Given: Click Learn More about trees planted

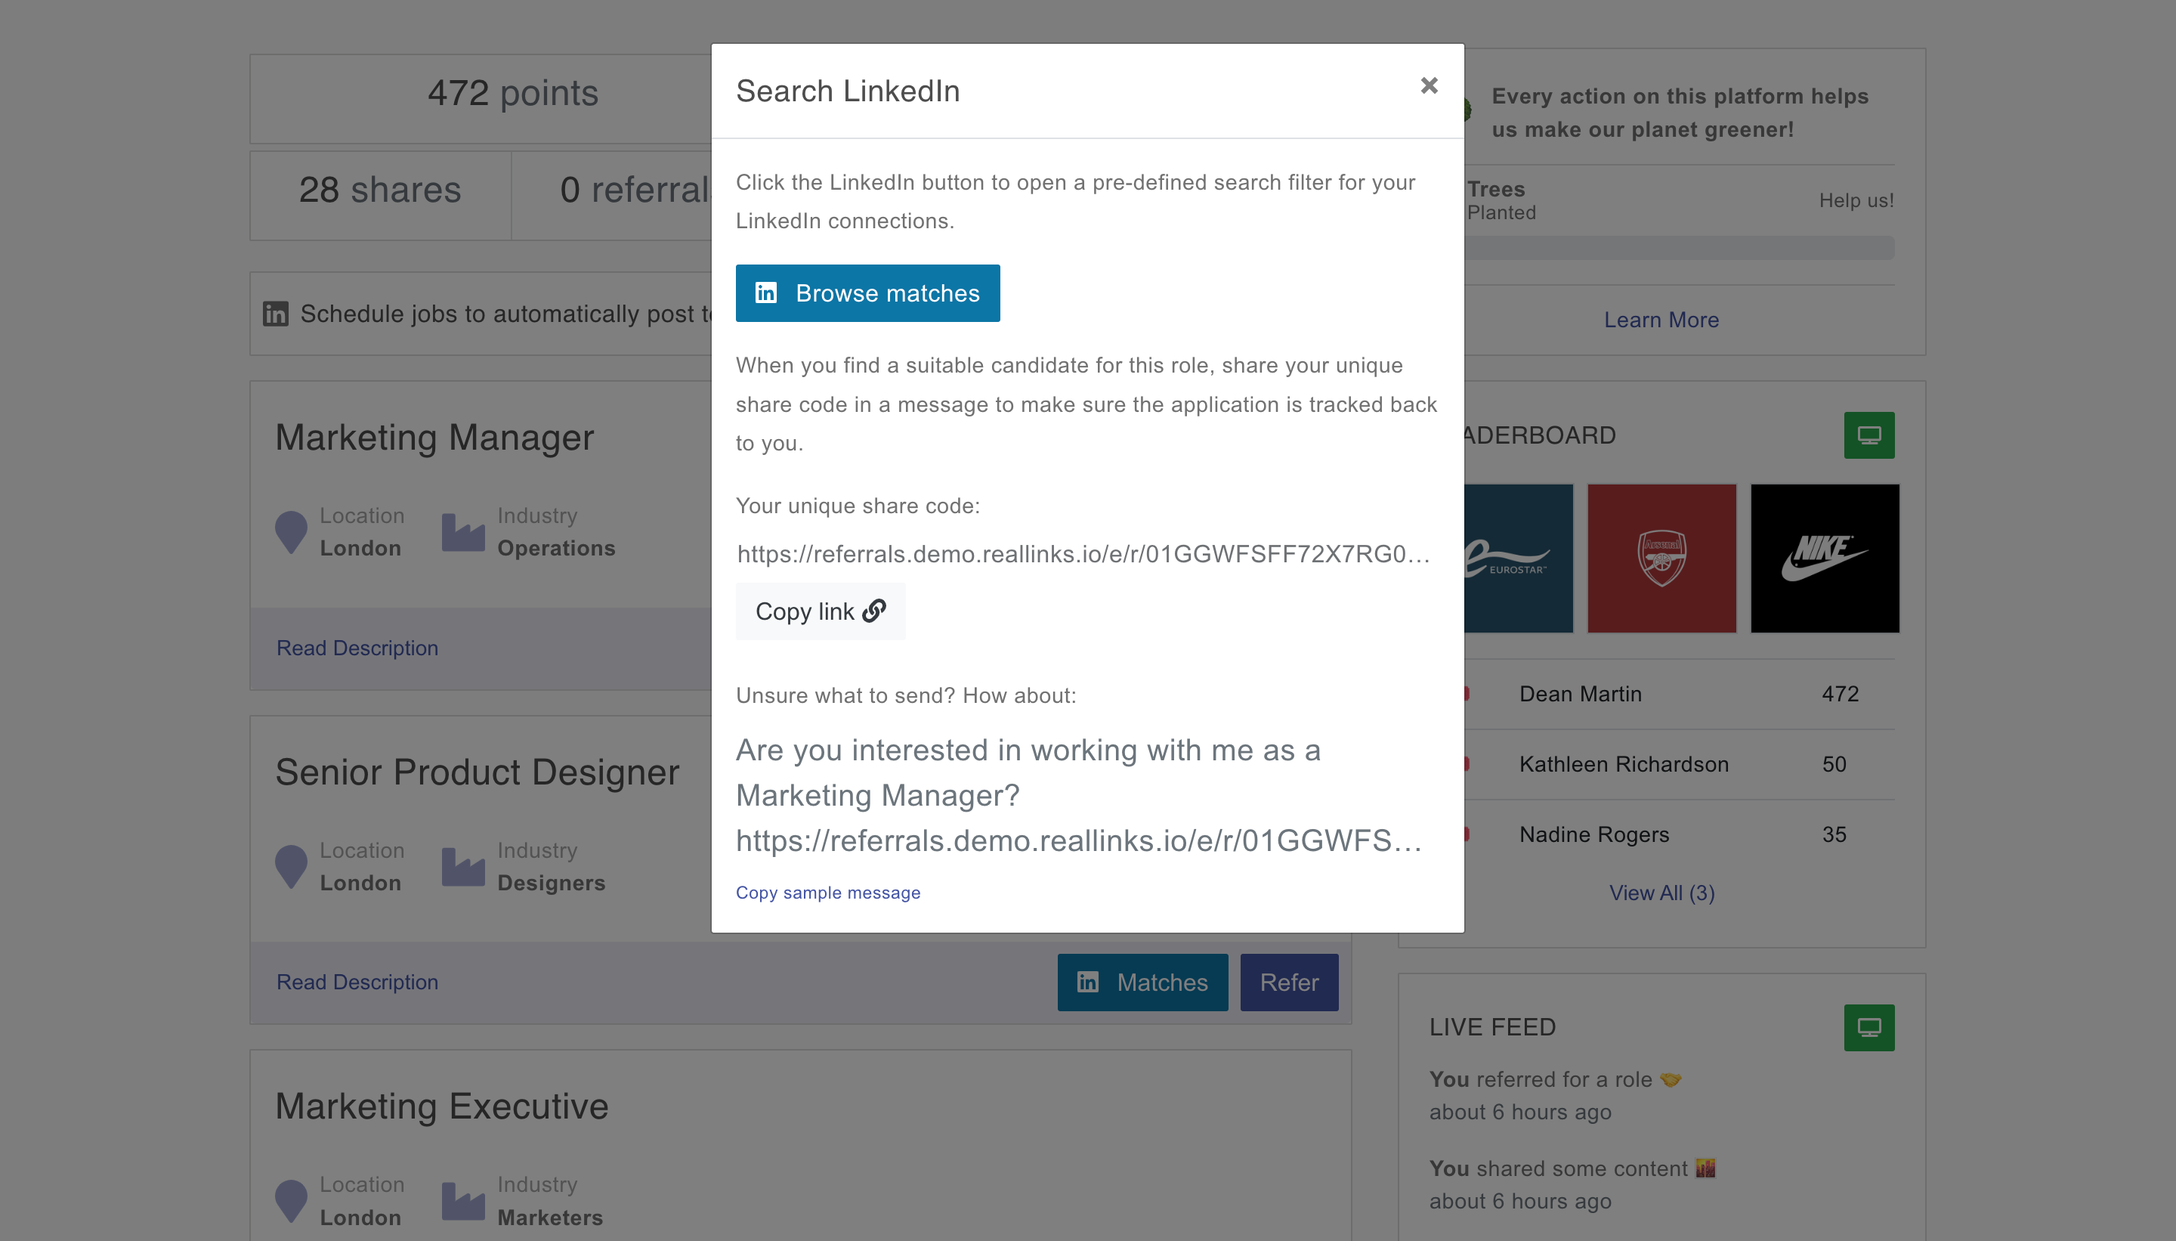Looking at the screenshot, I should click(1661, 320).
